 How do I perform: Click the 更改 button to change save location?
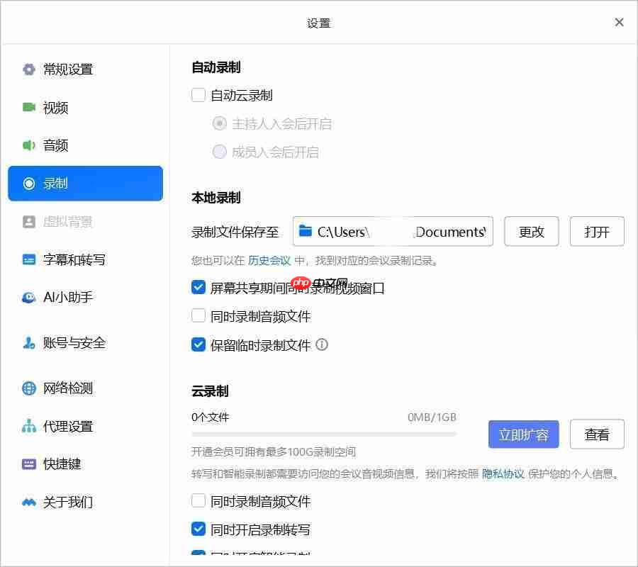click(531, 231)
